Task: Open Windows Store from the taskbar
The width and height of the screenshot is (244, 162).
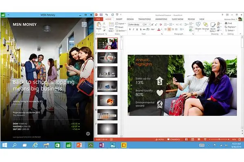Action: (x=57, y=145)
